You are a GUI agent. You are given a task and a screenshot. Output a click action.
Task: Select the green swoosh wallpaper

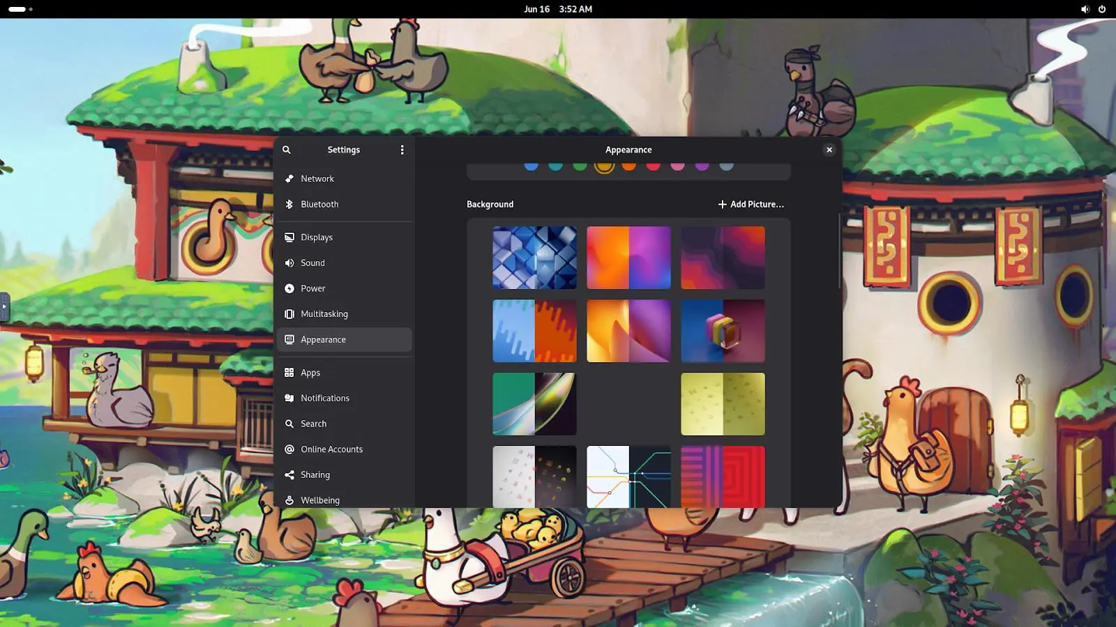coord(535,404)
